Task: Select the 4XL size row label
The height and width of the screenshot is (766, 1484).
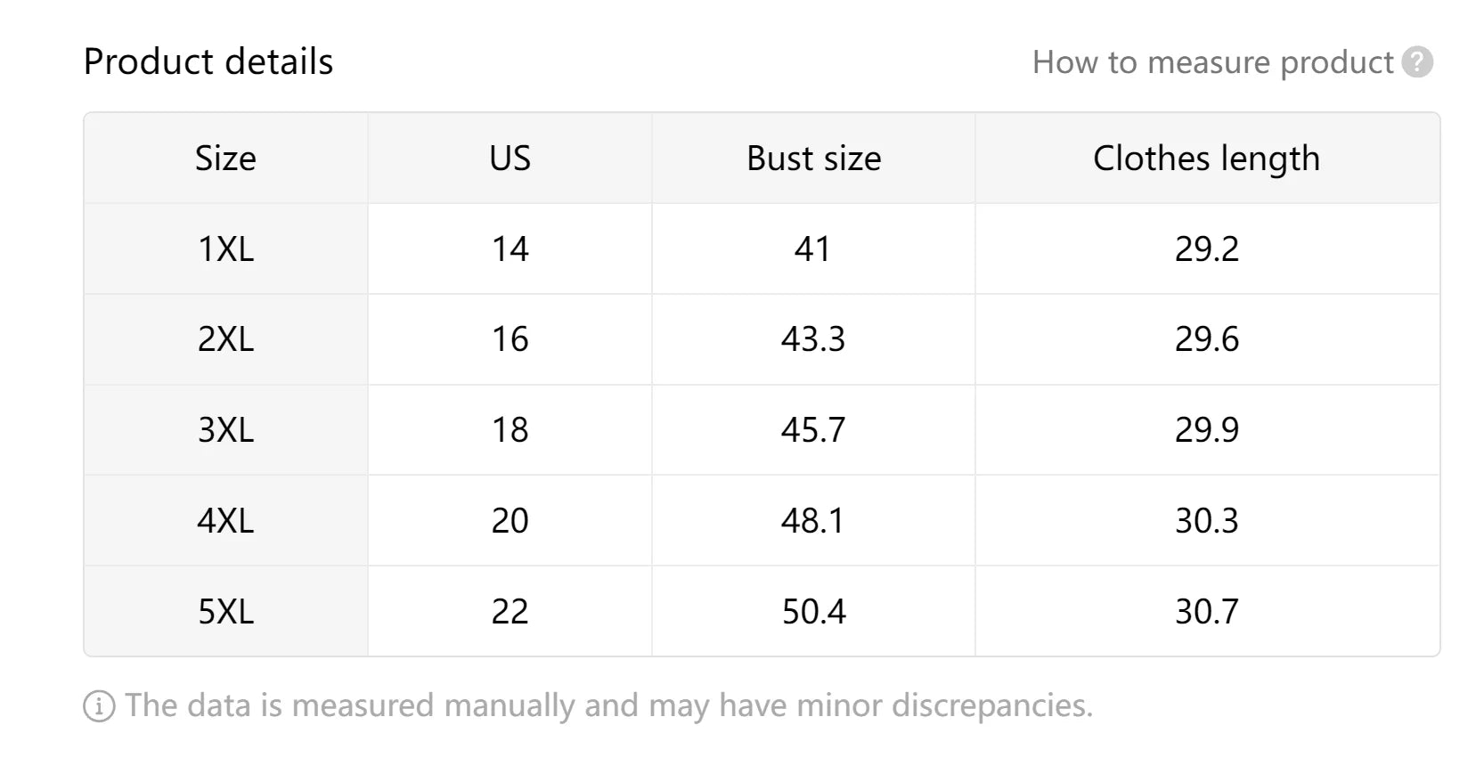Action: coord(225,520)
